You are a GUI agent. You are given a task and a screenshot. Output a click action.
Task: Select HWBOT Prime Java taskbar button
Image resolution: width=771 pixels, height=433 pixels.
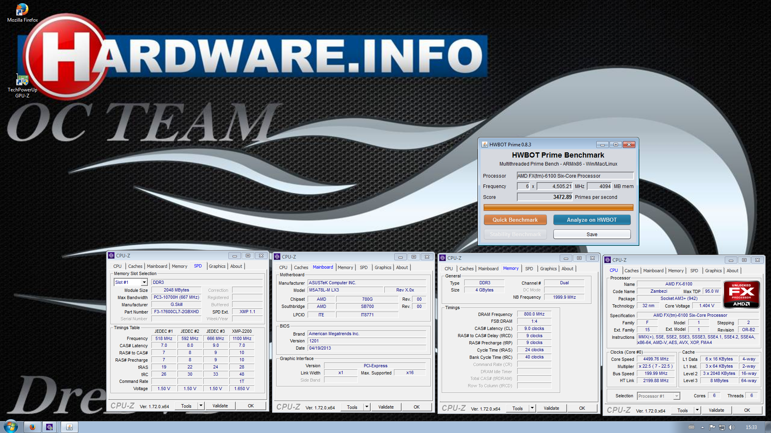(69, 427)
